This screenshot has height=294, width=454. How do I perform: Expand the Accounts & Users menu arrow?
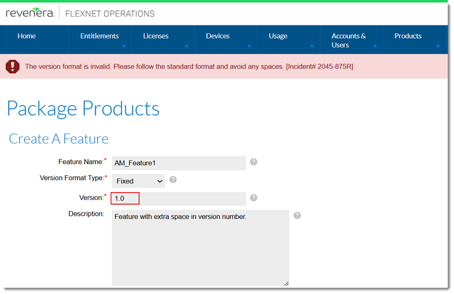[375, 47]
